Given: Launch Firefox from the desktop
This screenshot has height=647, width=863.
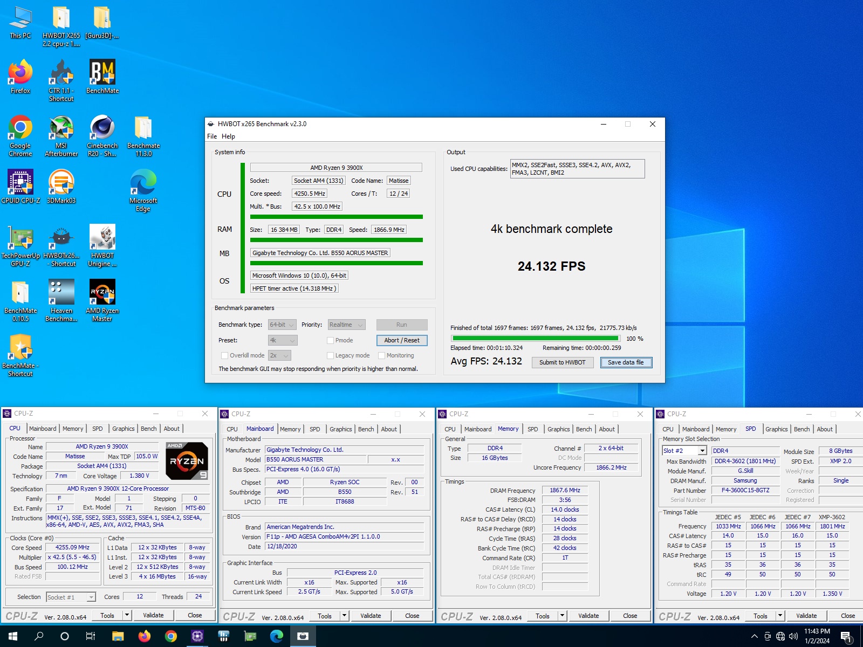Looking at the screenshot, I should pyautogui.click(x=20, y=77).
